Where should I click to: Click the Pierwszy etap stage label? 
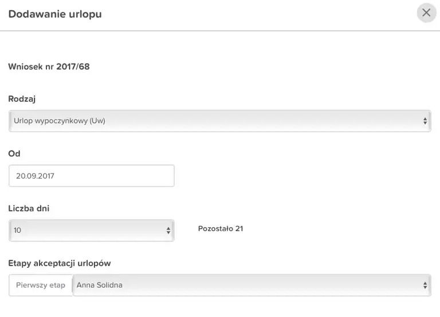[41, 285]
